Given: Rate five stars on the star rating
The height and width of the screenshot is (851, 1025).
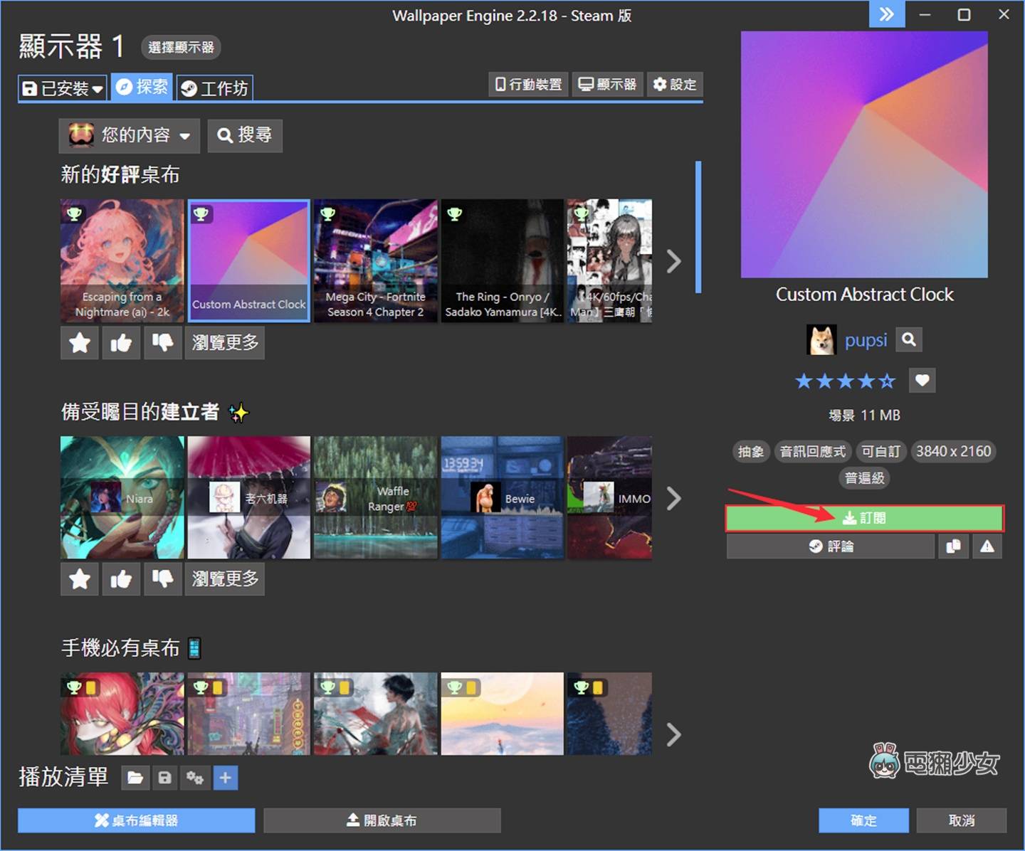Looking at the screenshot, I should [x=888, y=381].
